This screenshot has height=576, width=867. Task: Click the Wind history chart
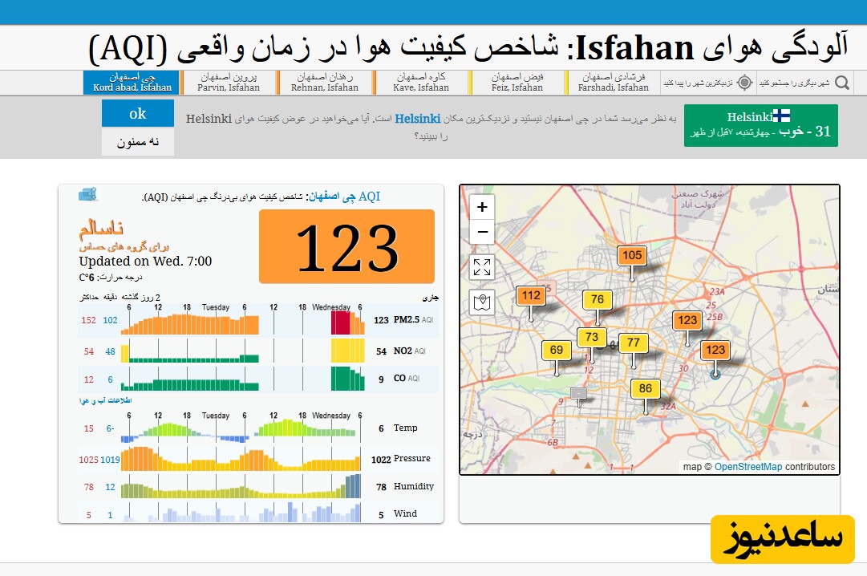(241, 512)
